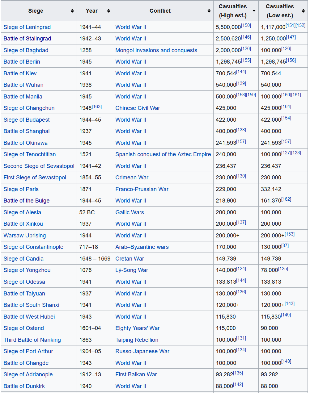Click the Warsaw Uprising link
This screenshot has height=393, width=310.
point(25,236)
